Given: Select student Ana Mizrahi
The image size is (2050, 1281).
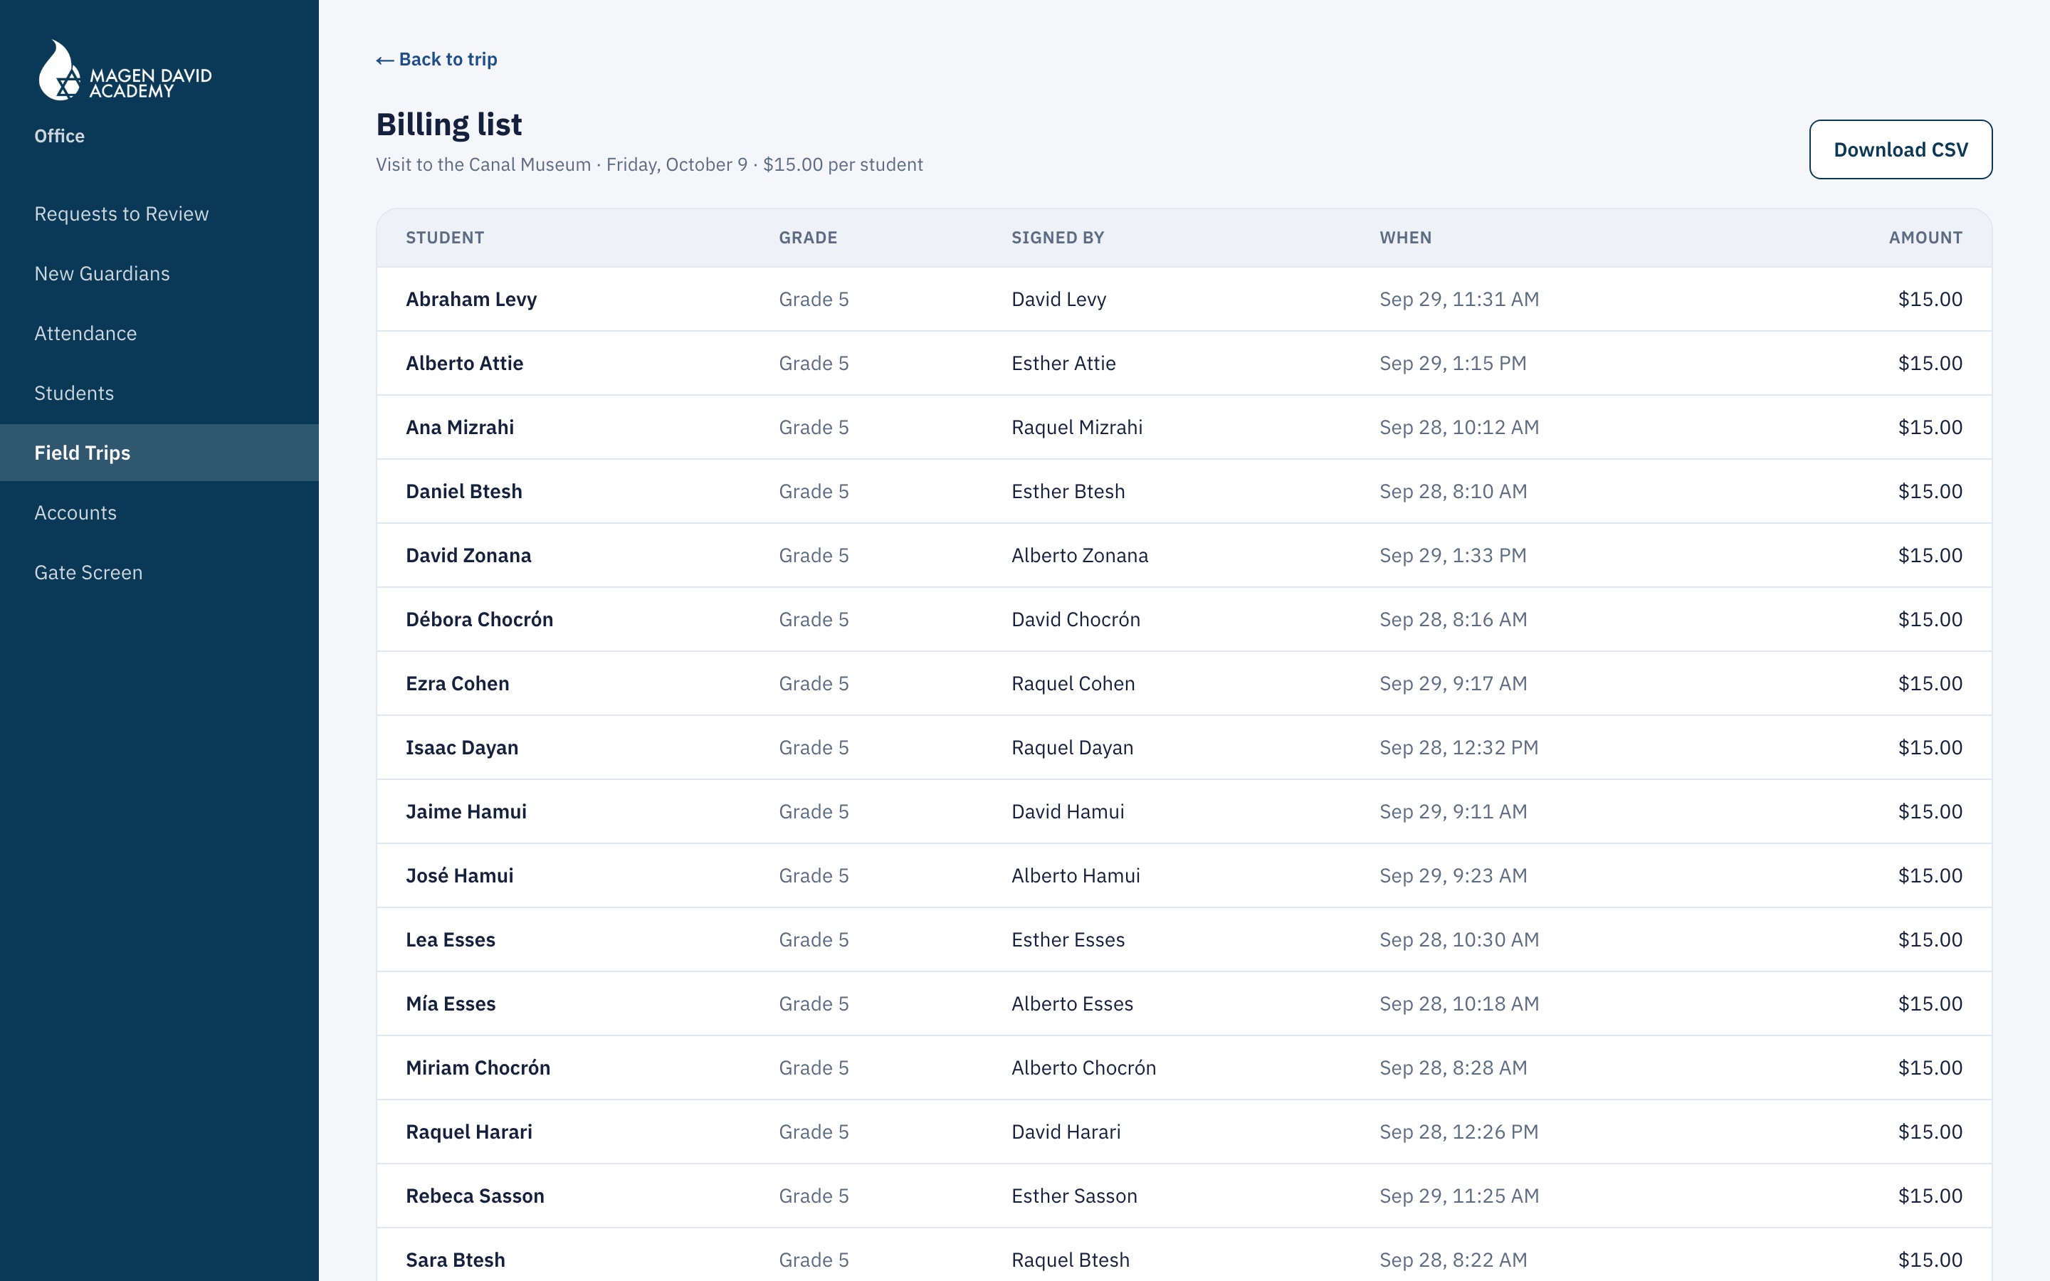Looking at the screenshot, I should click(x=459, y=427).
